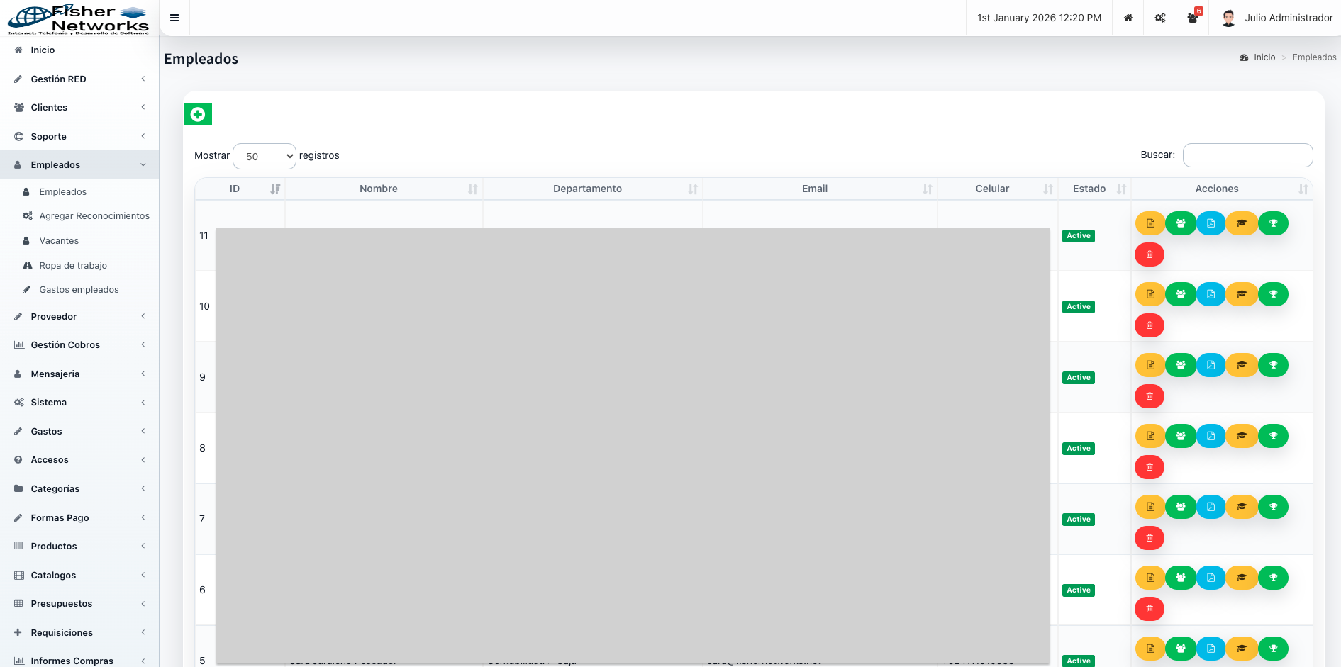Open the notifications icon with red badge
Viewport: 1341px width, 667px height.
tap(1193, 18)
